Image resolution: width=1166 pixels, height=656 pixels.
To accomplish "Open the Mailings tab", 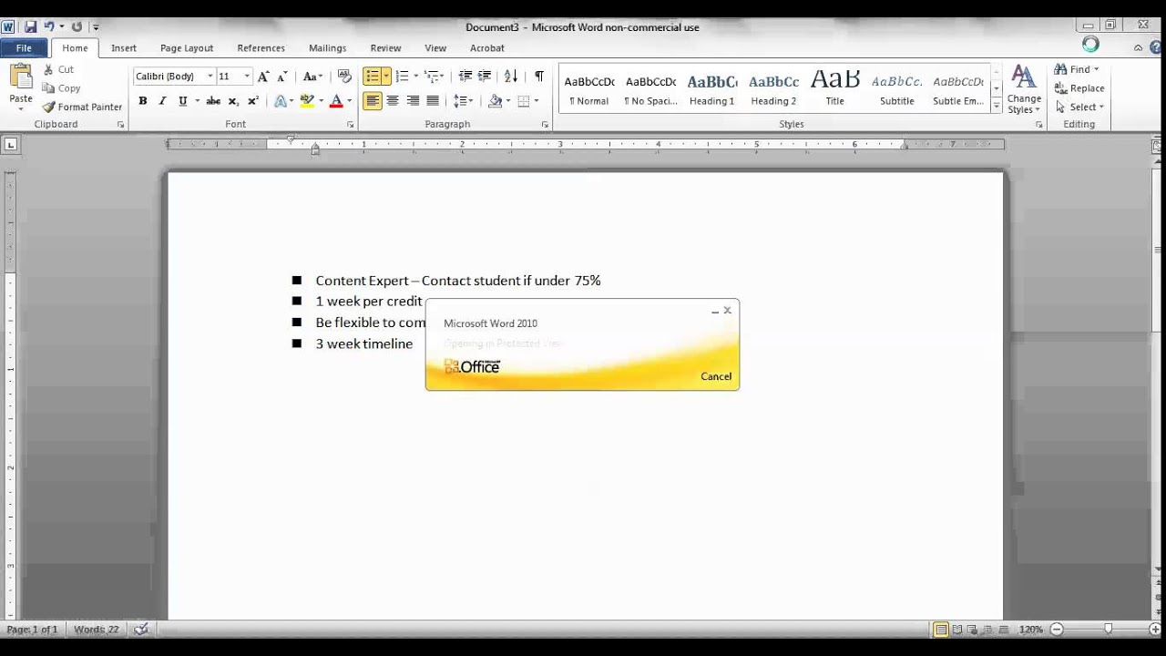I will click(327, 48).
